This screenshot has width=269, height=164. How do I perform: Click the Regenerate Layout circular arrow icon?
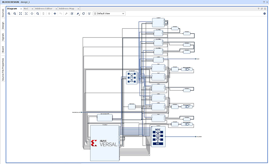pyautogui.click(x=84, y=13)
